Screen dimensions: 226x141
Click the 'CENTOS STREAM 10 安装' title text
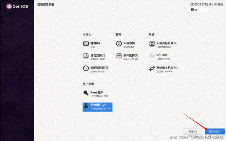click(x=207, y=5)
